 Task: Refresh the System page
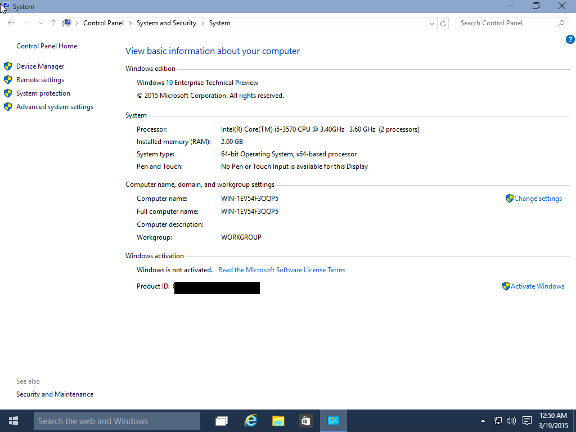pos(443,23)
